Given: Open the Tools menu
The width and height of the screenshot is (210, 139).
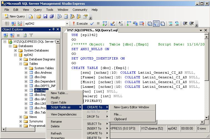Looking at the screenshot, I should [x=50, y=10].
